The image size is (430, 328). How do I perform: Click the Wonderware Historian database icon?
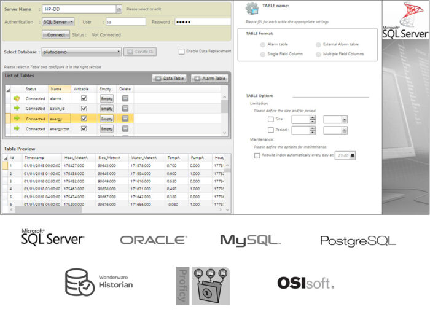[79, 282]
